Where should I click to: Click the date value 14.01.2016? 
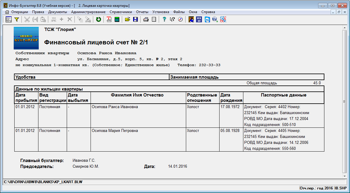(178, 166)
